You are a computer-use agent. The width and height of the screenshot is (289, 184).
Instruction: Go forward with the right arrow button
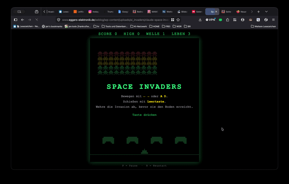[30, 20]
